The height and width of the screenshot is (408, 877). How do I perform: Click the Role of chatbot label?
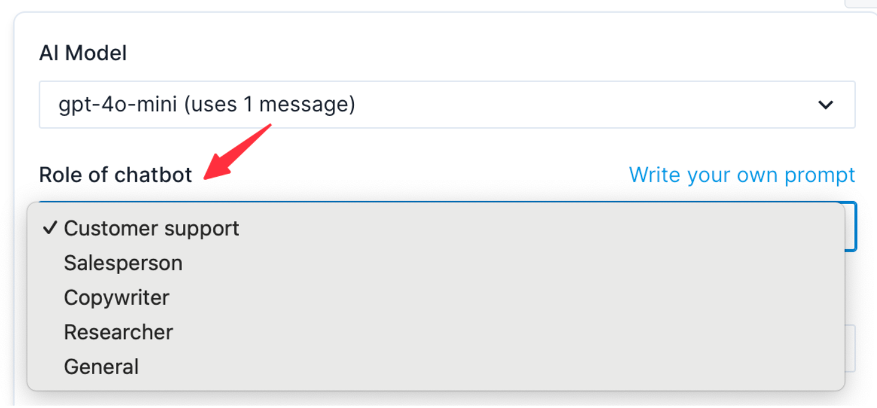[x=115, y=175]
